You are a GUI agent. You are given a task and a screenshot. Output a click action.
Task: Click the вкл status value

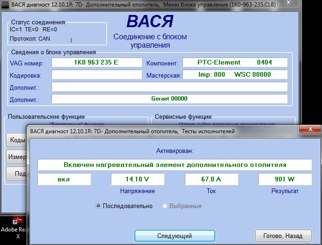(64, 180)
